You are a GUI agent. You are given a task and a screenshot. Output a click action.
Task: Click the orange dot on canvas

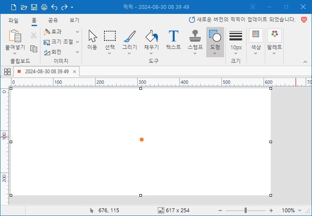point(141,140)
